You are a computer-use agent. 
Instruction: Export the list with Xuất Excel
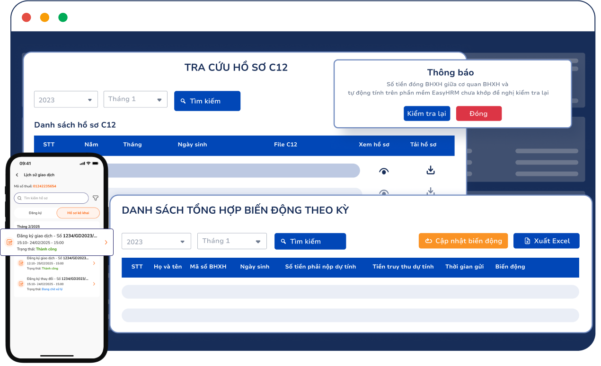(x=546, y=241)
